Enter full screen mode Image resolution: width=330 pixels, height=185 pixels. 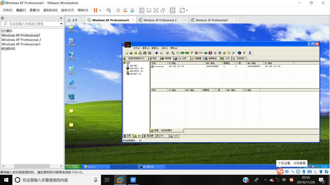point(156,10)
